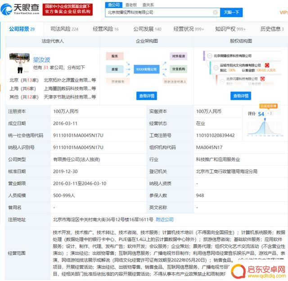Image resolution: width=288 pixels, height=281 pixels.
Task: Select the 查老板 search tab
Action: coord(131,5)
